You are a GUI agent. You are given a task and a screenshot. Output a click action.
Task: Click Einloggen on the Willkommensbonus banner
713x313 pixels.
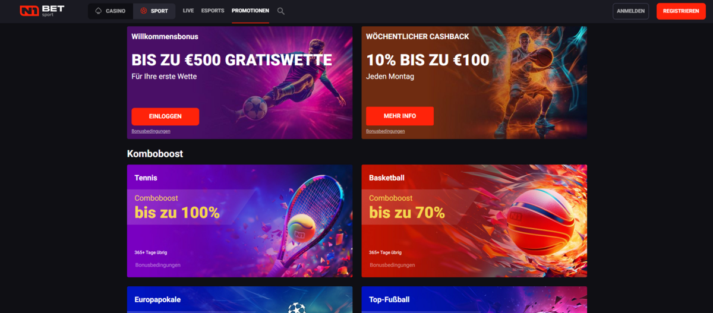[165, 116]
